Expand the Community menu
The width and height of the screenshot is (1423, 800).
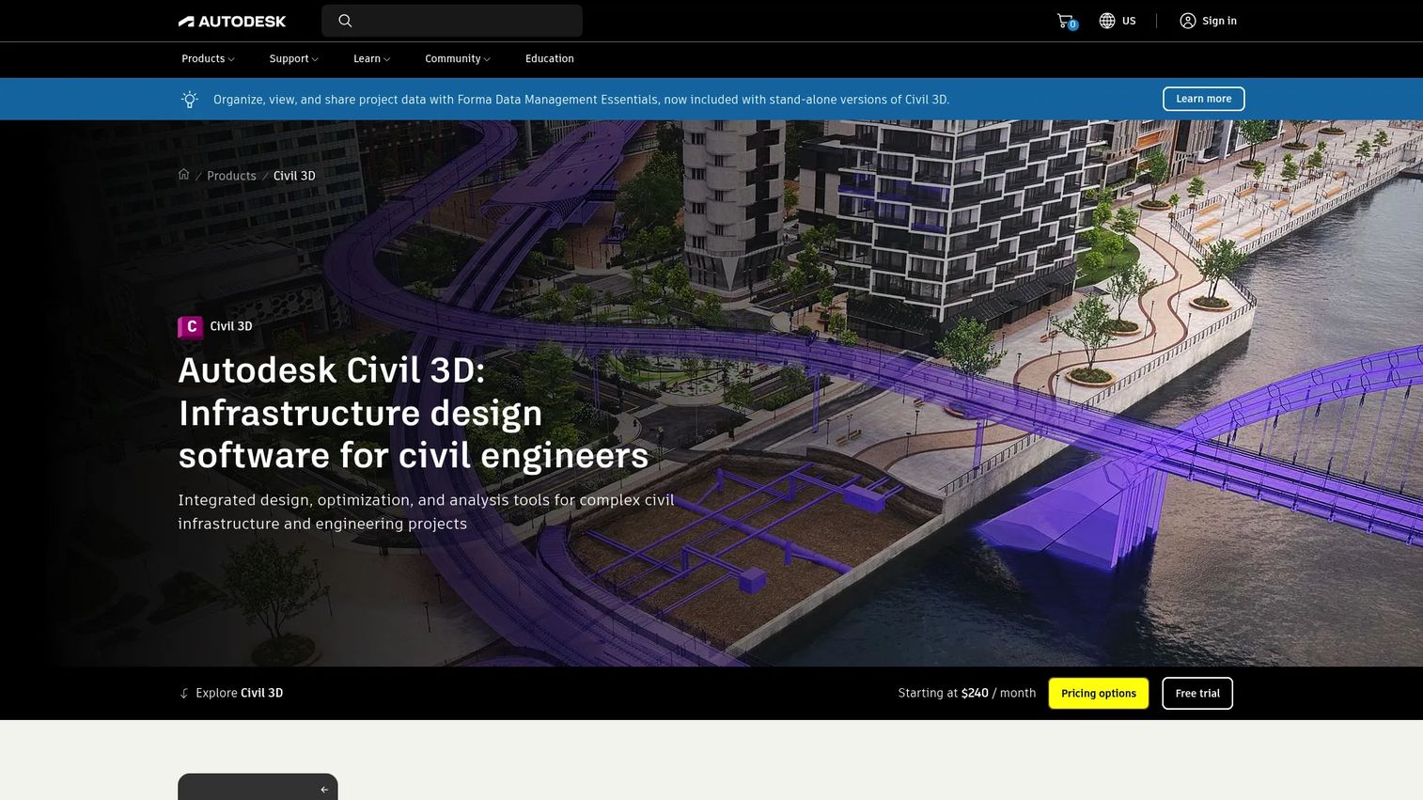point(457,58)
